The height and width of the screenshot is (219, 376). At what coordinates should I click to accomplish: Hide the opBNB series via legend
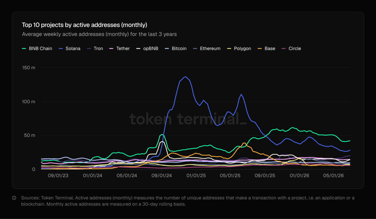tap(147, 49)
